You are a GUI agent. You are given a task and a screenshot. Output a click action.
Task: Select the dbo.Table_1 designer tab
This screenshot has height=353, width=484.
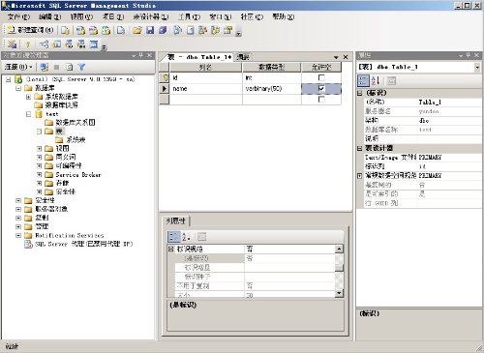tap(199, 57)
